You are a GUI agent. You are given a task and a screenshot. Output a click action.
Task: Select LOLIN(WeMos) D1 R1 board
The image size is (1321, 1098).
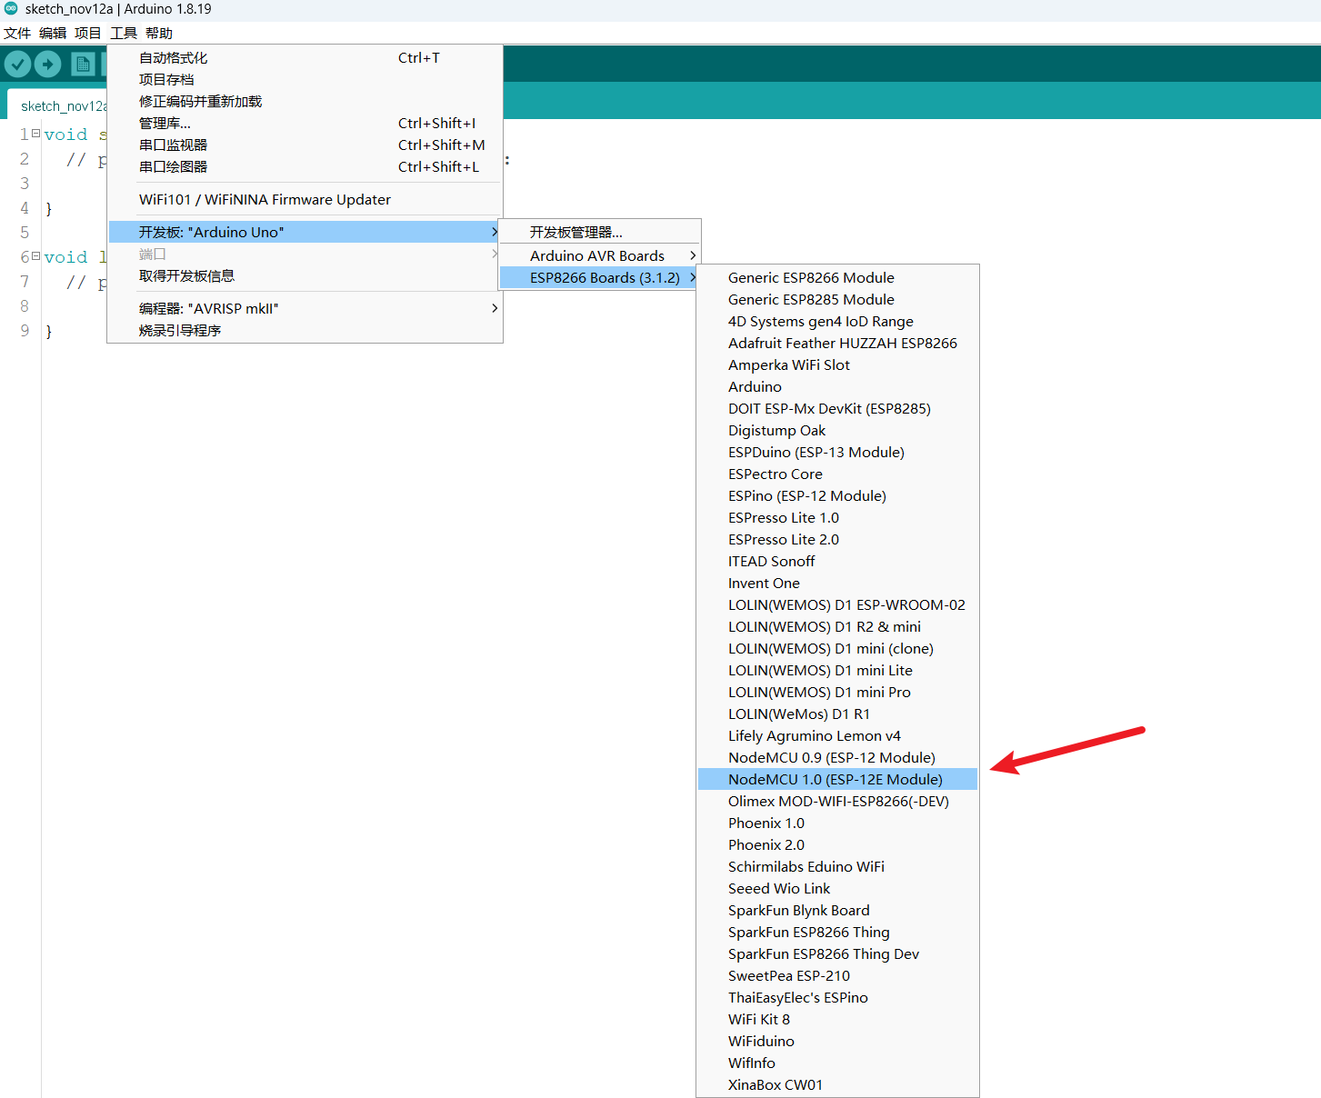[837, 714]
